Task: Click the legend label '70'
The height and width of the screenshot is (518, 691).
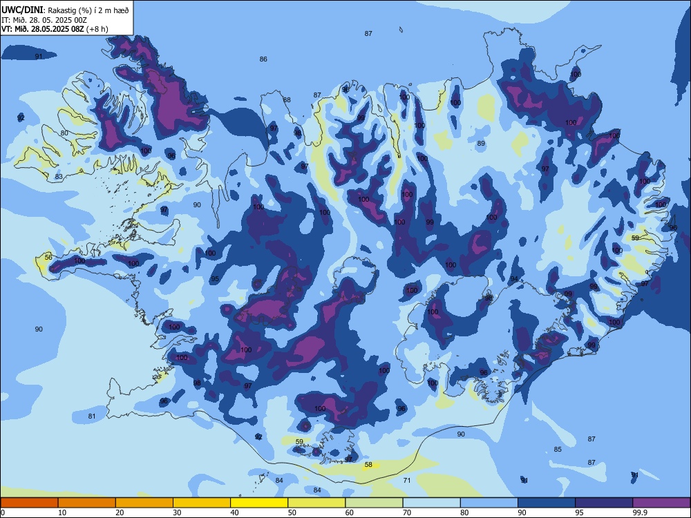Action: point(407,512)
